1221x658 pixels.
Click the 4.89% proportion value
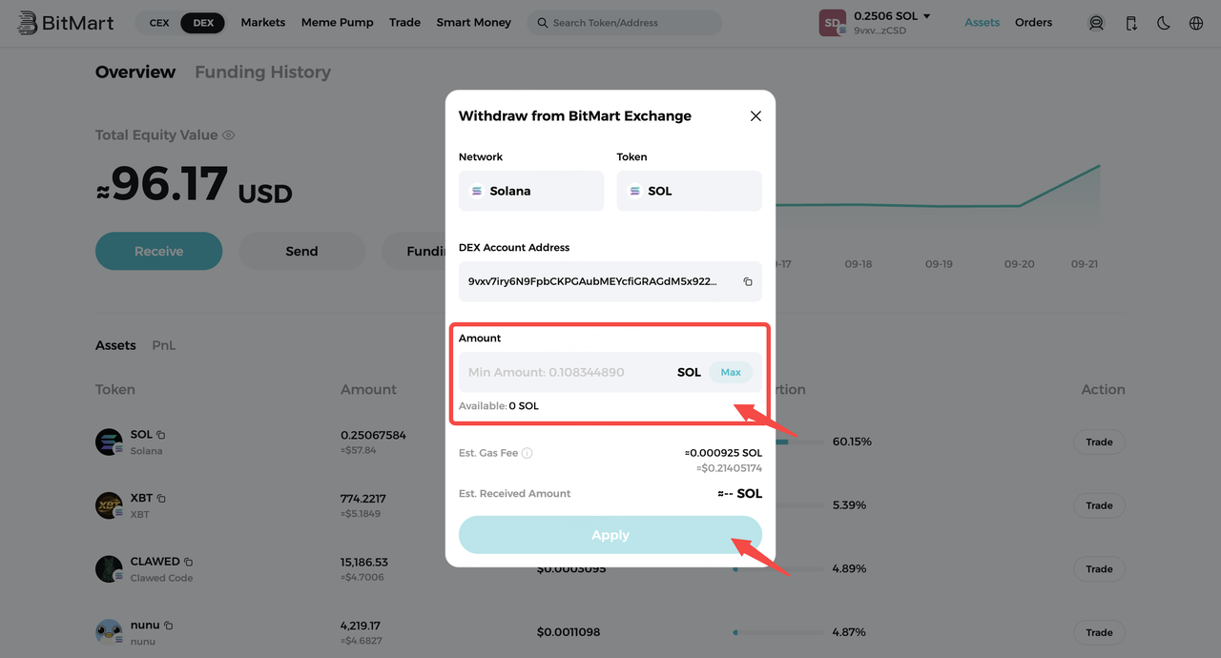click(849, 568)
